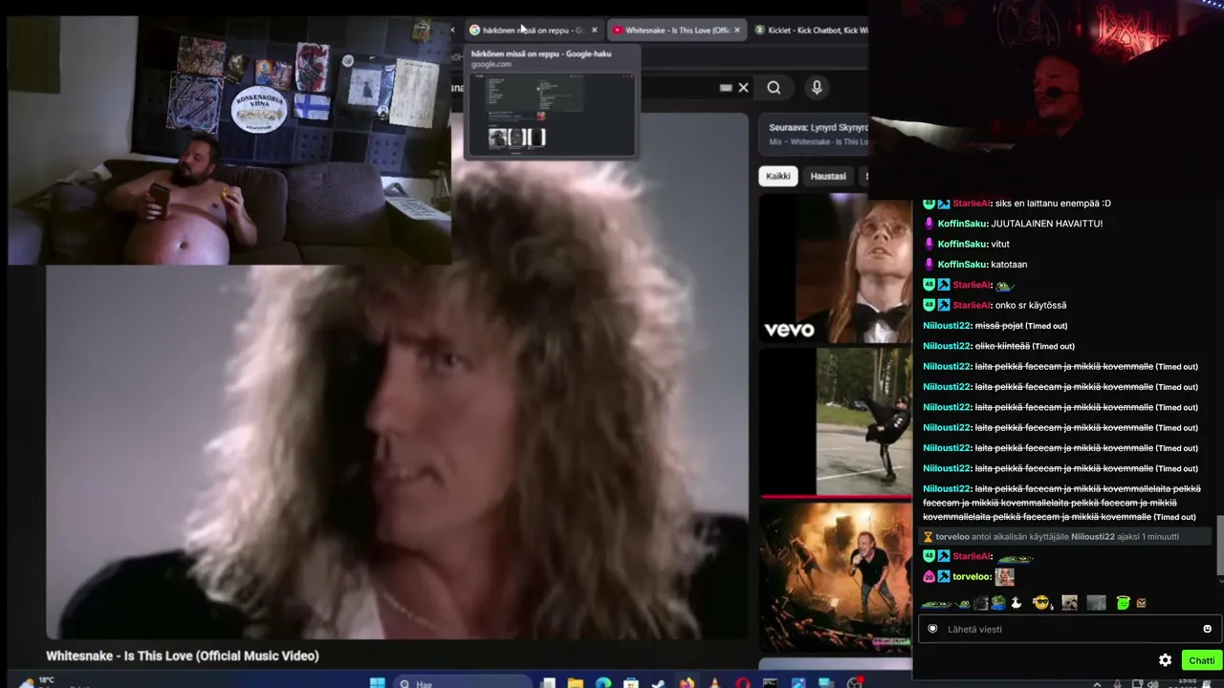Close the Google search tab
Screen dimensions: 1224x688
tap(594, 31)
